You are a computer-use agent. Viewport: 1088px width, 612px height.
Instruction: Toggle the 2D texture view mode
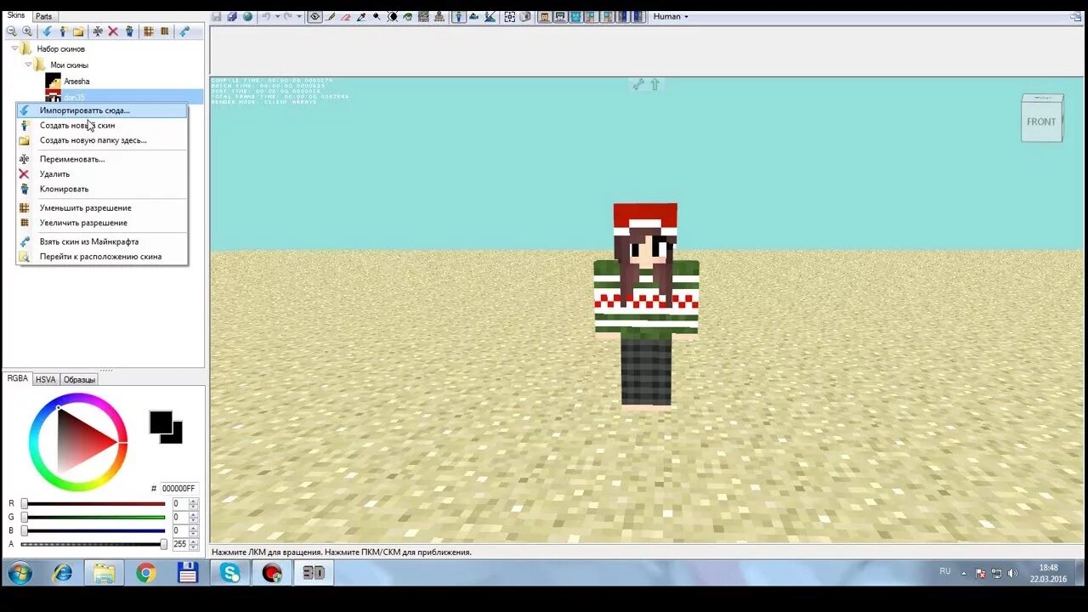tap(473, 16)
